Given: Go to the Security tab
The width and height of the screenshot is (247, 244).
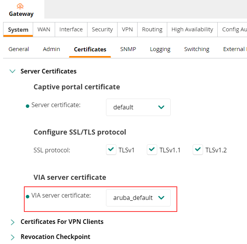Looking at the screenshot, I should 102,29.
